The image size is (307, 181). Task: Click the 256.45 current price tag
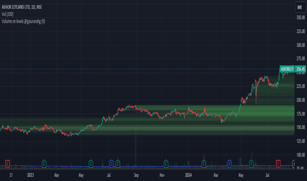tap(300, 69)
